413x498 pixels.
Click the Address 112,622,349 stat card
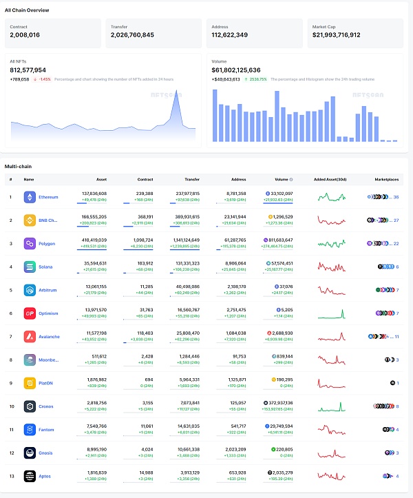point(255,33)
